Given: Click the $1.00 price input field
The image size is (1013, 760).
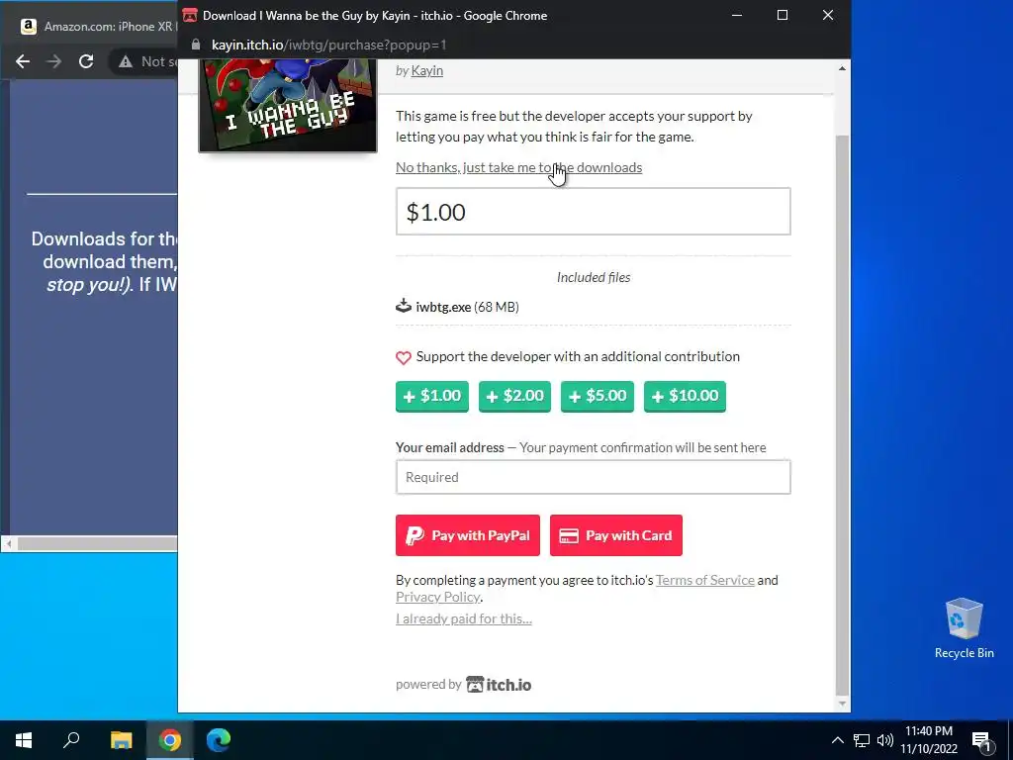Looking at the screenshot, I should point(594,212).
